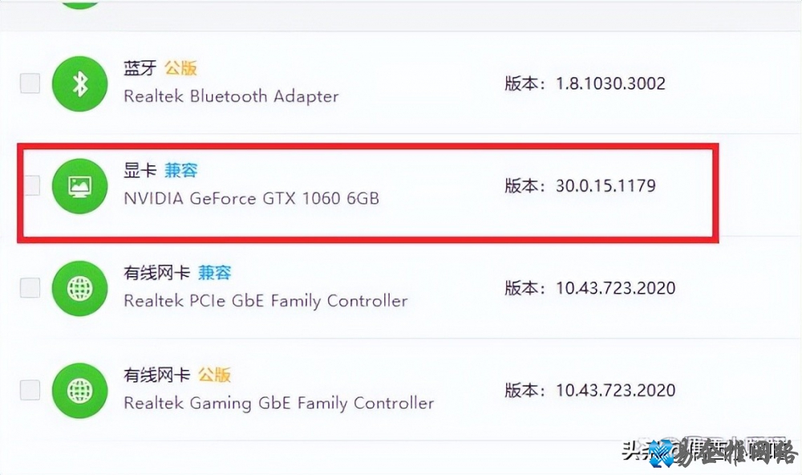Viewport: 802px width, 475px height.
Task: Click the 公版 tag next to 蓝牙
Action: 180,68
